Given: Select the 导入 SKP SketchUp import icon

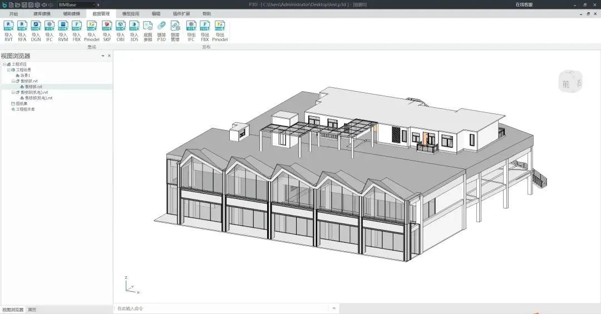Looking at the screenshot, I should click(107, 31).
